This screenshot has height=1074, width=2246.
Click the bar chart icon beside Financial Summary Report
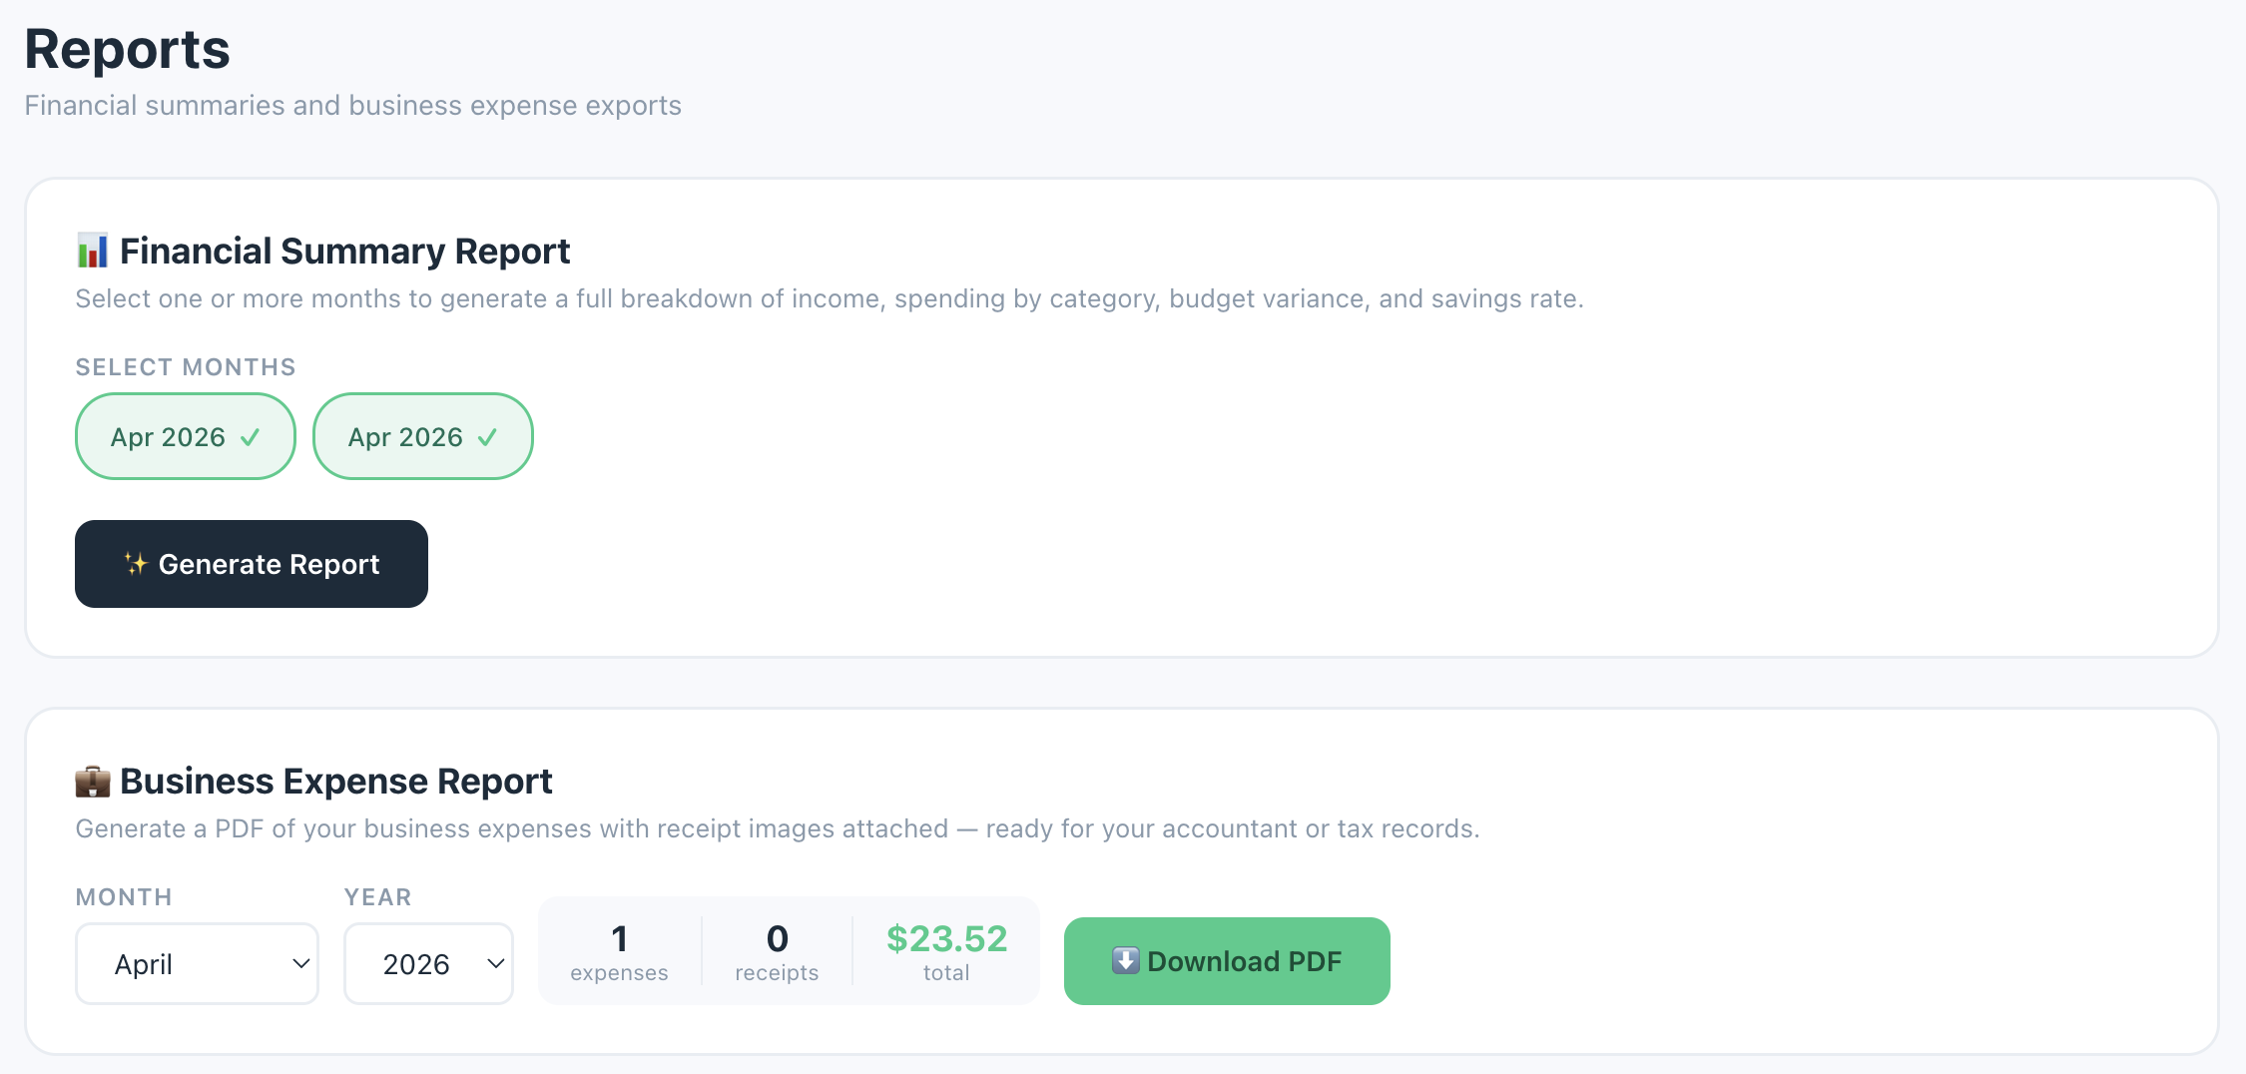(93, 251)
